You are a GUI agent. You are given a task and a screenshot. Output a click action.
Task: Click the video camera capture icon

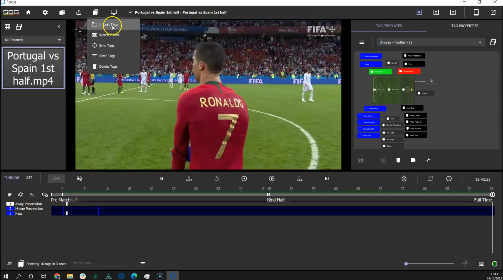coord(62,12)
